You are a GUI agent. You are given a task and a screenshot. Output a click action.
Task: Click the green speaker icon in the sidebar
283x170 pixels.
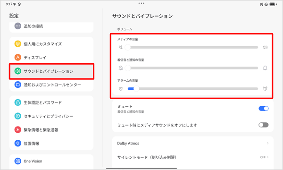(18, 71)
